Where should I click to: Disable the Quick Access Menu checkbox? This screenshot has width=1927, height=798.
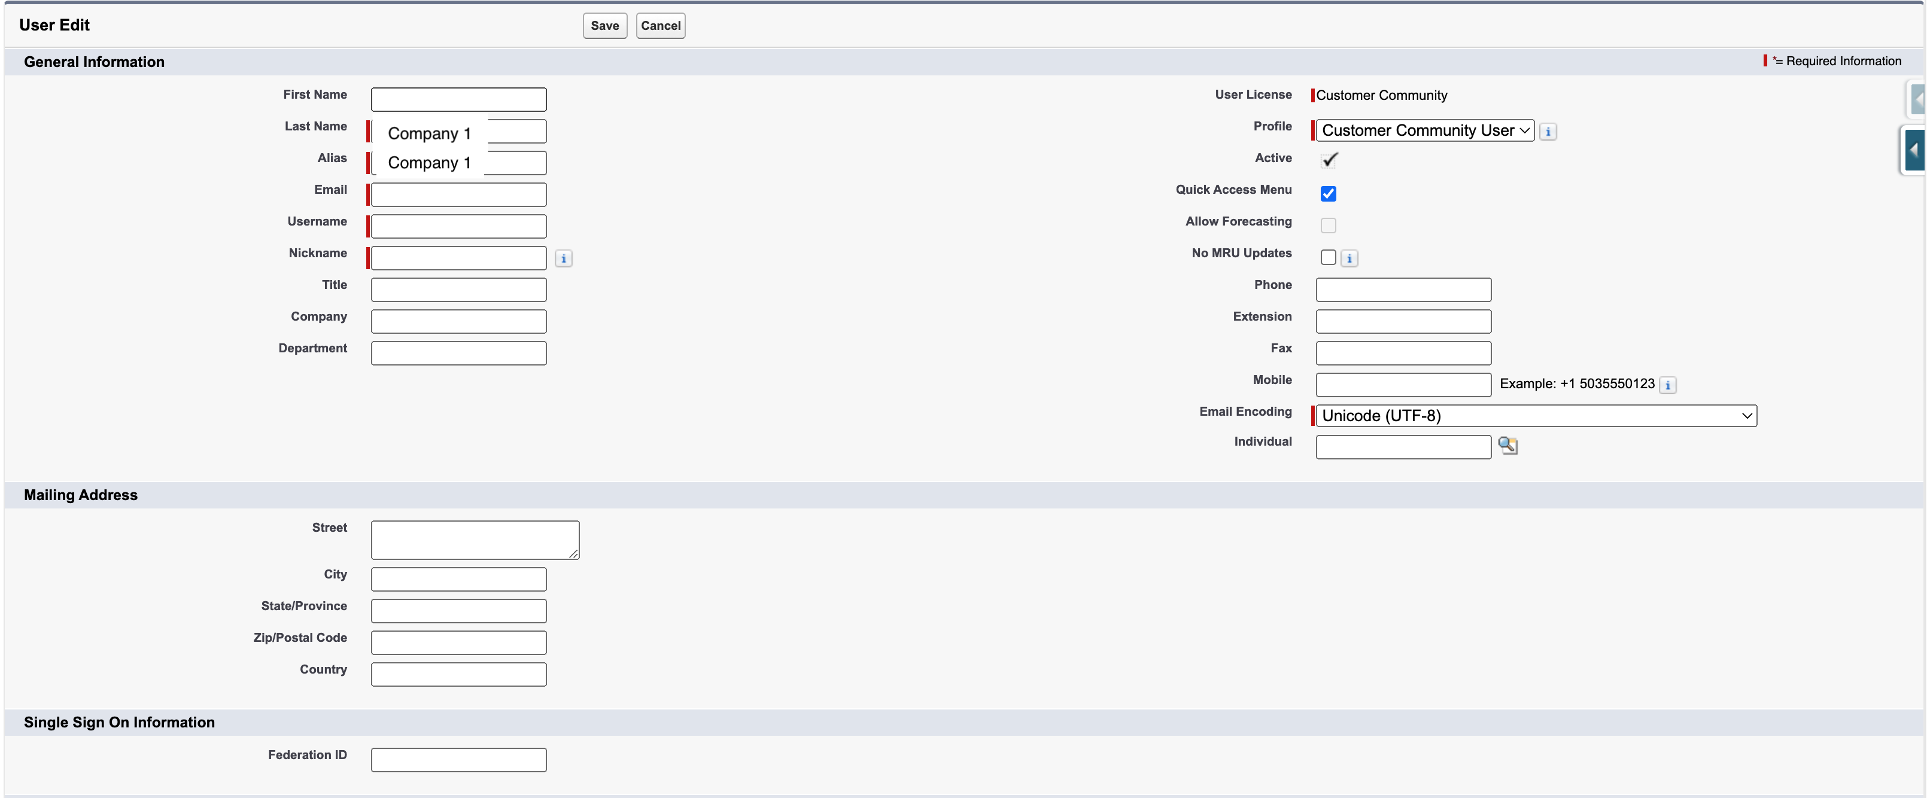point(1329,194)
